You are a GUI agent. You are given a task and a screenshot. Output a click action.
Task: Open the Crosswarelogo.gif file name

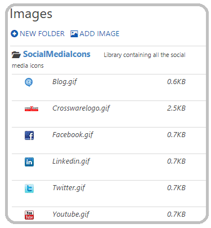[x=81, y=108]
